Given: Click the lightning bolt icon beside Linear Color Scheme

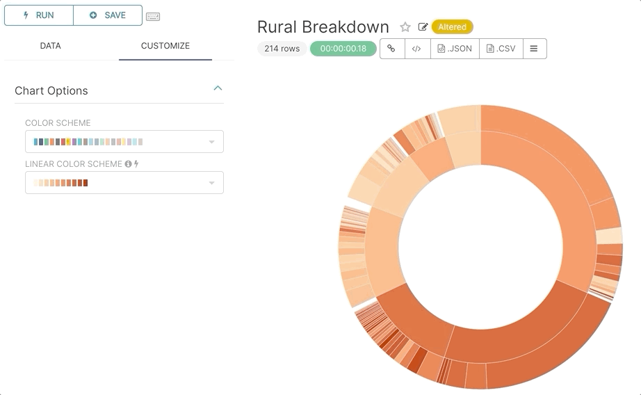Looking at the screenshot, I should (136, 164).
